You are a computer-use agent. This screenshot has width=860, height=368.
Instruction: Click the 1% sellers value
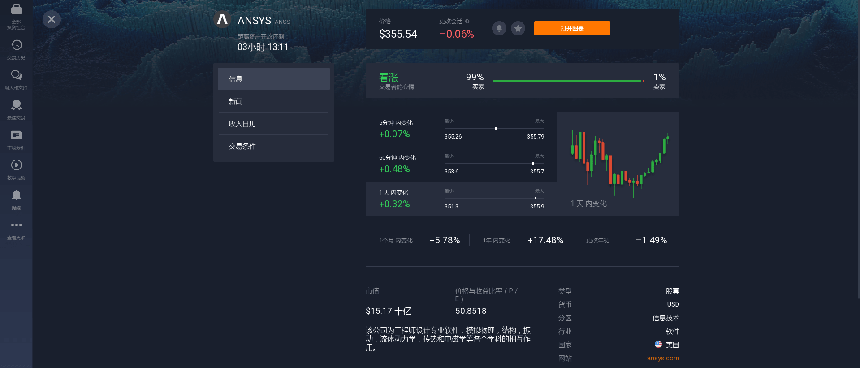[660, 77]
